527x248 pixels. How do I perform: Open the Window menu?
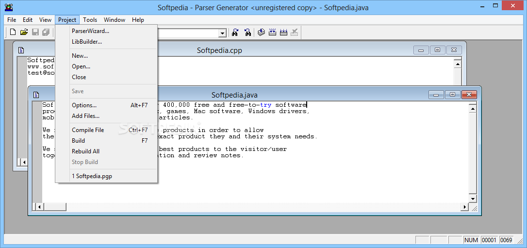[x=114, y=20]
